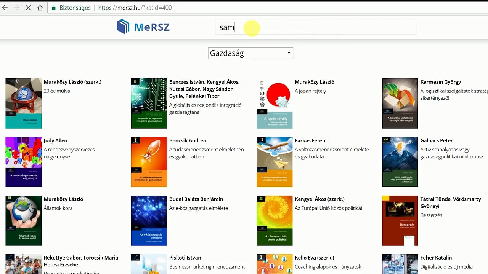Image resolution: width=488 pixels, height=274 pixels.
Task: Open the tudásmenedzsment book cover
Action: coord(149,162)
